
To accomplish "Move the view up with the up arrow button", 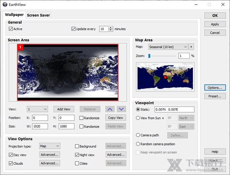I will coord(110,109).
